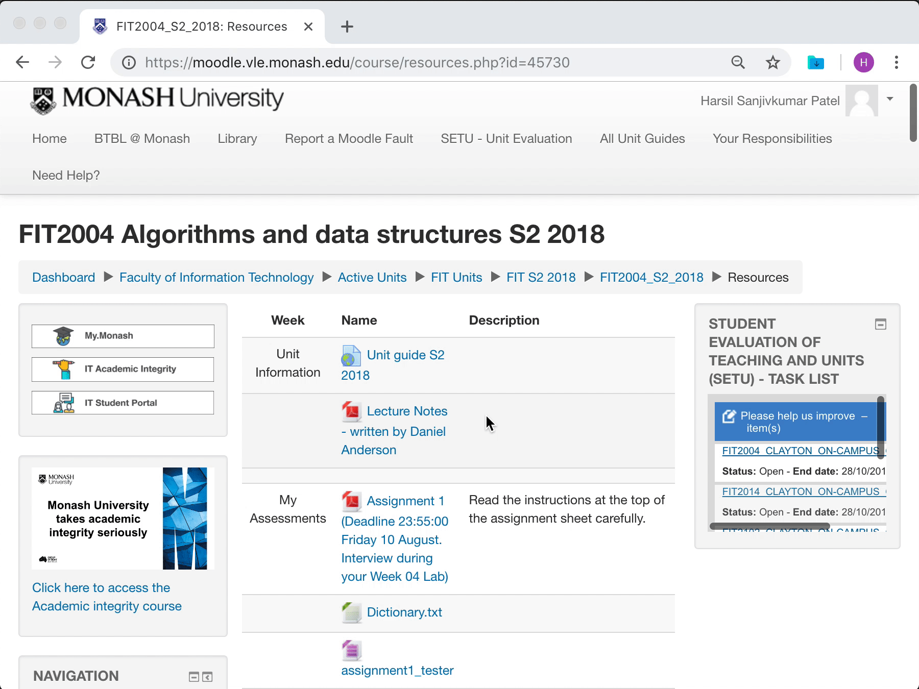
Task: Open Faculty of Information Technology breadcrumb
Action: (x=216, y=278)
